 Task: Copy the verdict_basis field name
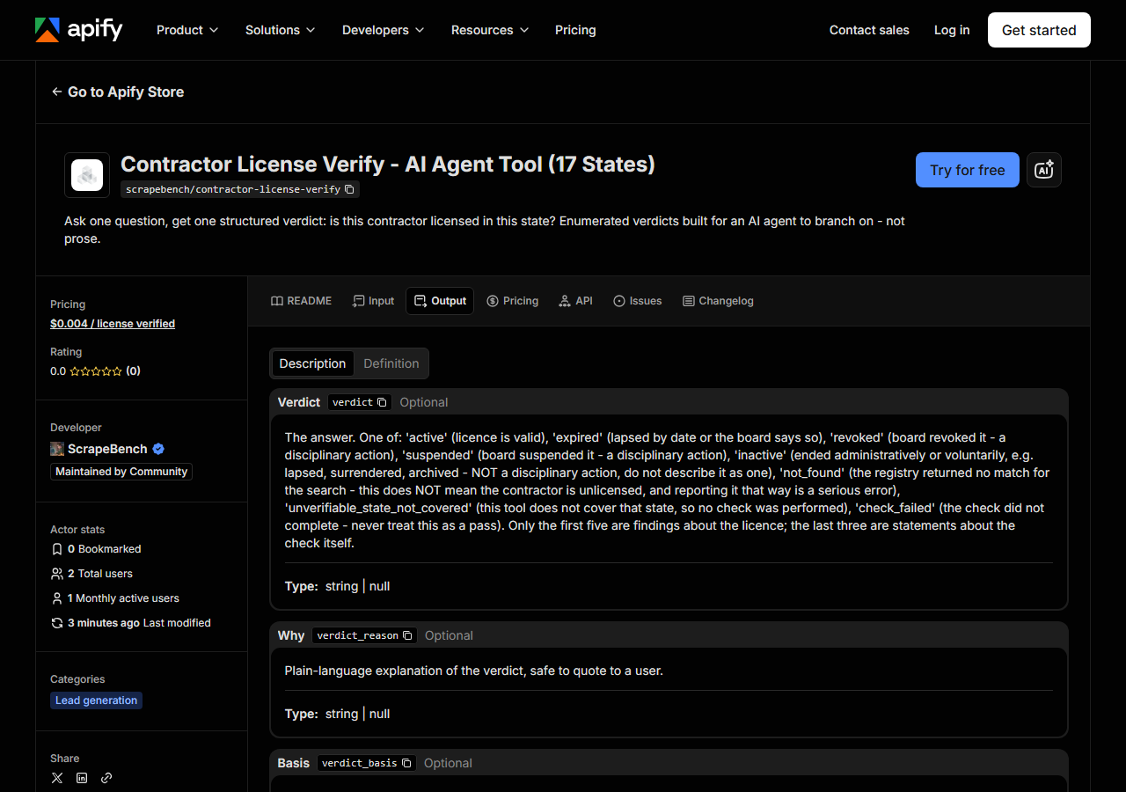(x=406, y=763)
